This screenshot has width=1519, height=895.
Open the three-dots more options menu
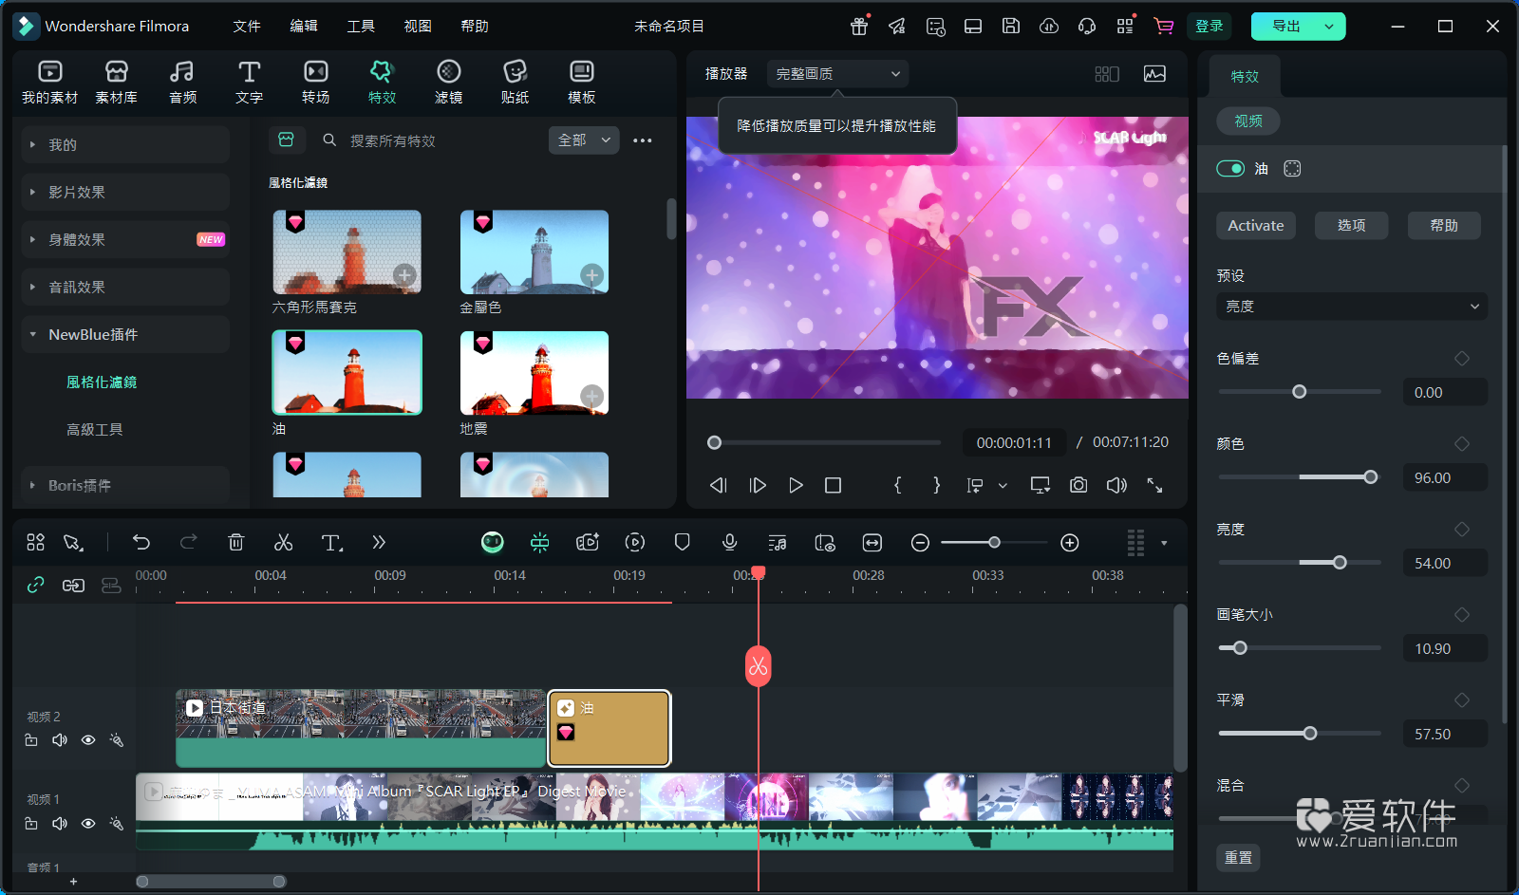click(643, 140)
